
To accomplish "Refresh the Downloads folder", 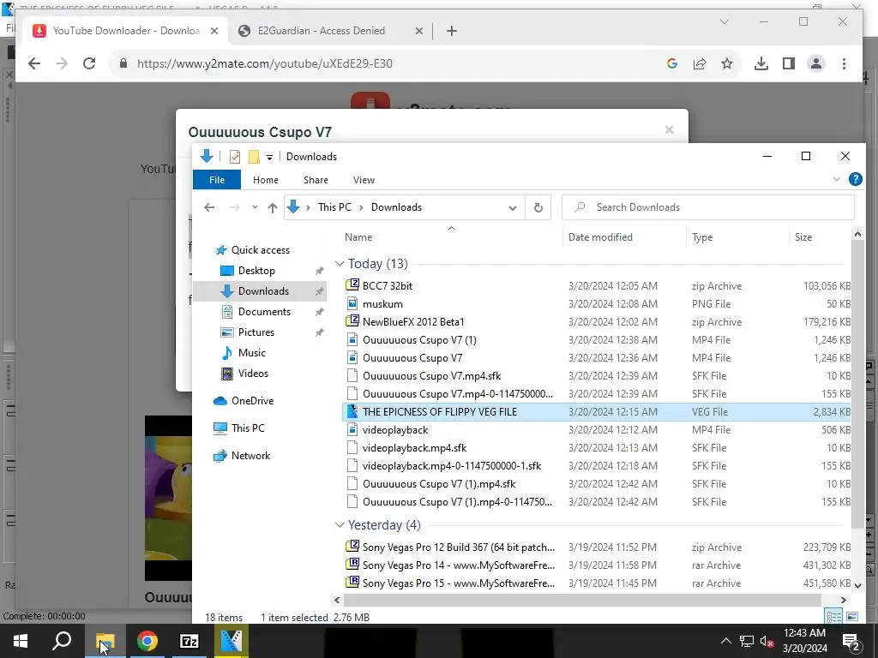I will click(x=538, y=207).
